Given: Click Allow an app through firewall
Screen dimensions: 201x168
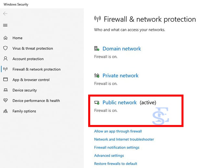Looking at the screenshot, I should pyautogui.click(x=118, y=131).
